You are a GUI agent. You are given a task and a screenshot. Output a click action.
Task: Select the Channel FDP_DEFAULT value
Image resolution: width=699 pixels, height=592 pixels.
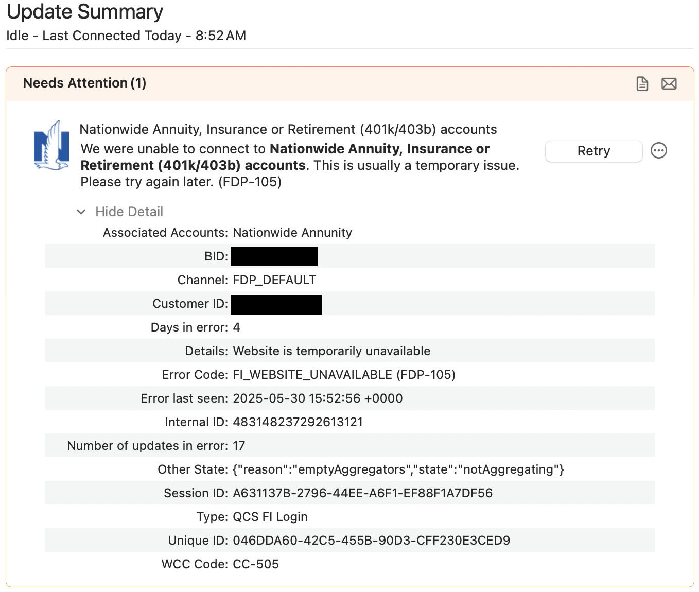click(274, 280)
